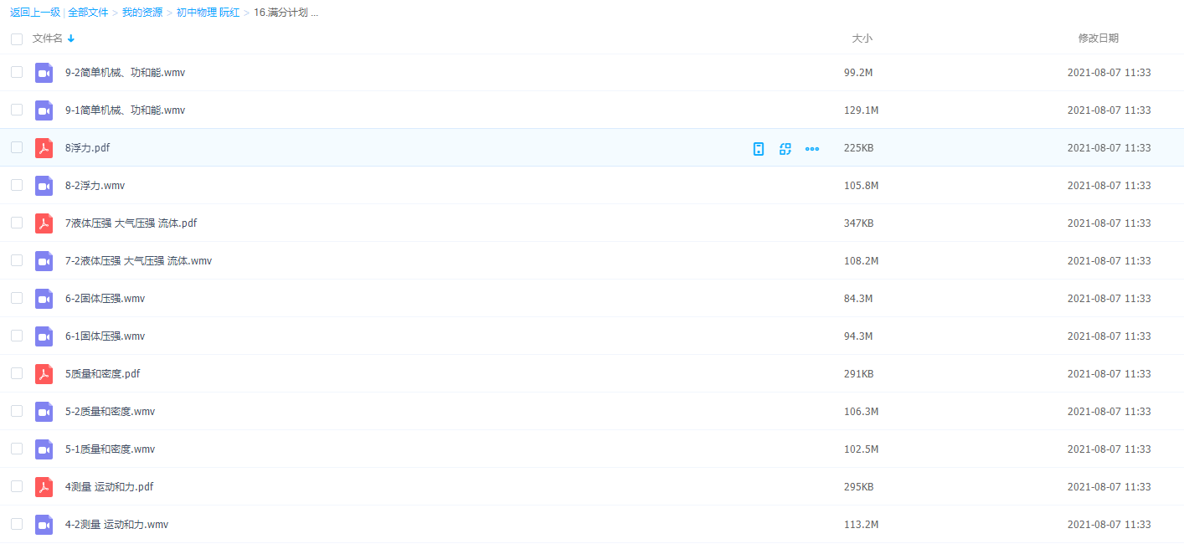The height and width of the screenshot is (544, 1184).
Task: Click the sort arrow next to 文件名
Action: tap(71, 38)
